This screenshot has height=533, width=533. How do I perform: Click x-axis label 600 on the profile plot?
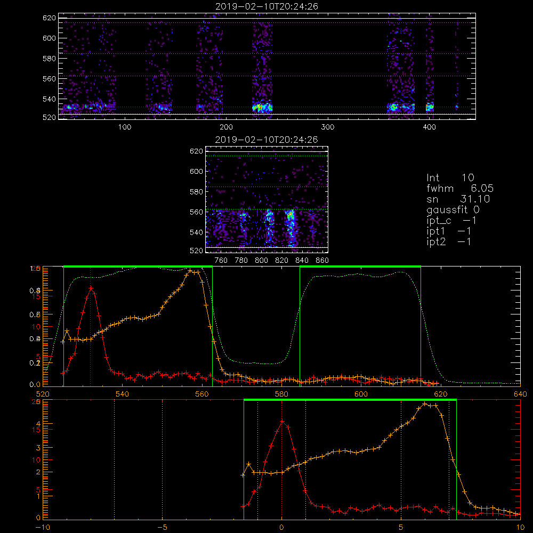coord(361,394)
